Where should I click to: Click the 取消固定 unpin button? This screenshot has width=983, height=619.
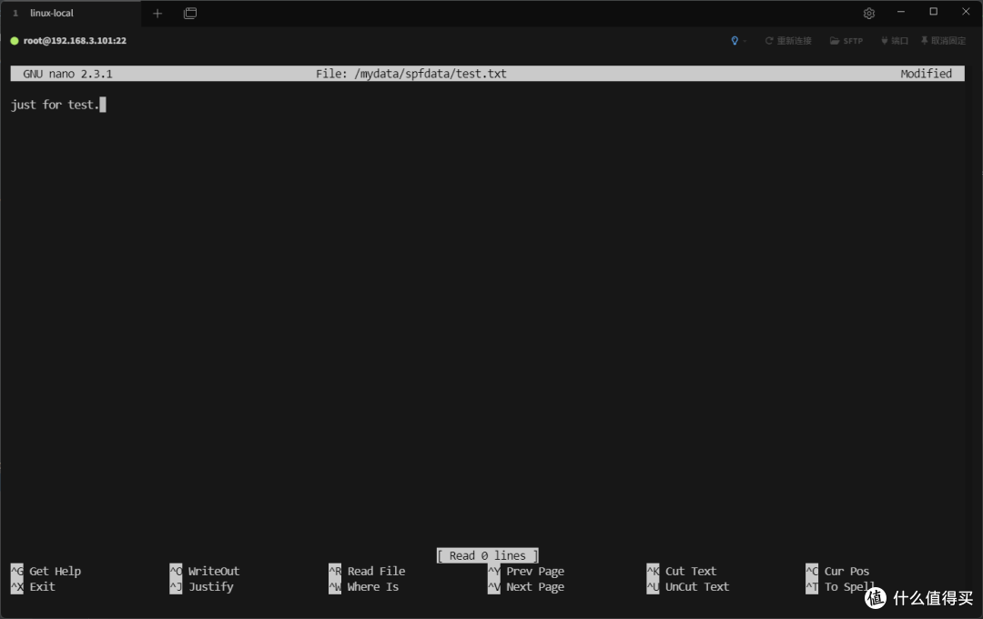point(944,41)
